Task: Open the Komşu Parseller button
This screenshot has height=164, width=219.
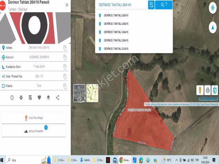Action: (34, 131)
